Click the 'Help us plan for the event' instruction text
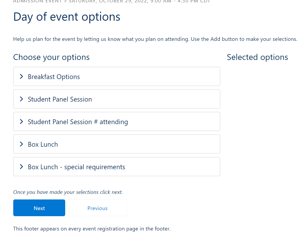Image resolution: width=300 pixels, height=235 pixels. [155, 39]
